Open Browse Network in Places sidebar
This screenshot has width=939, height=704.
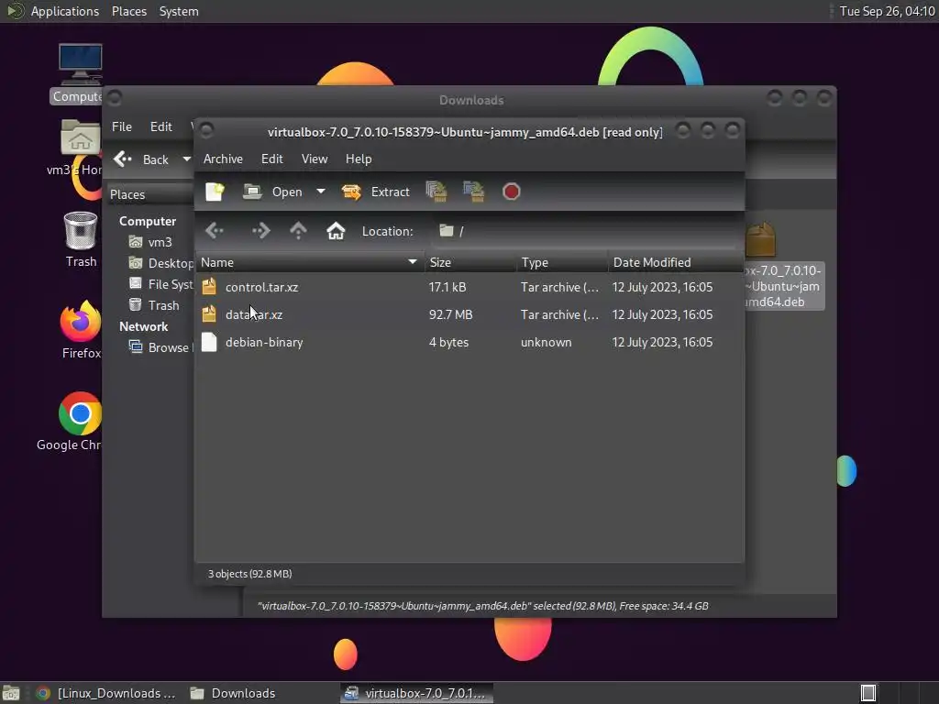(161, 347)
